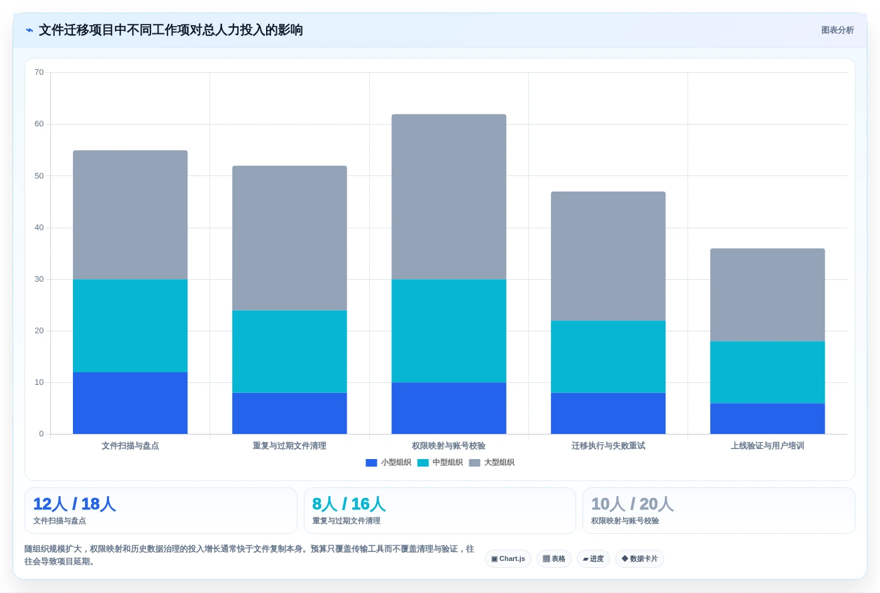Open the 8人 / 16人 stat card

point(440,511)
